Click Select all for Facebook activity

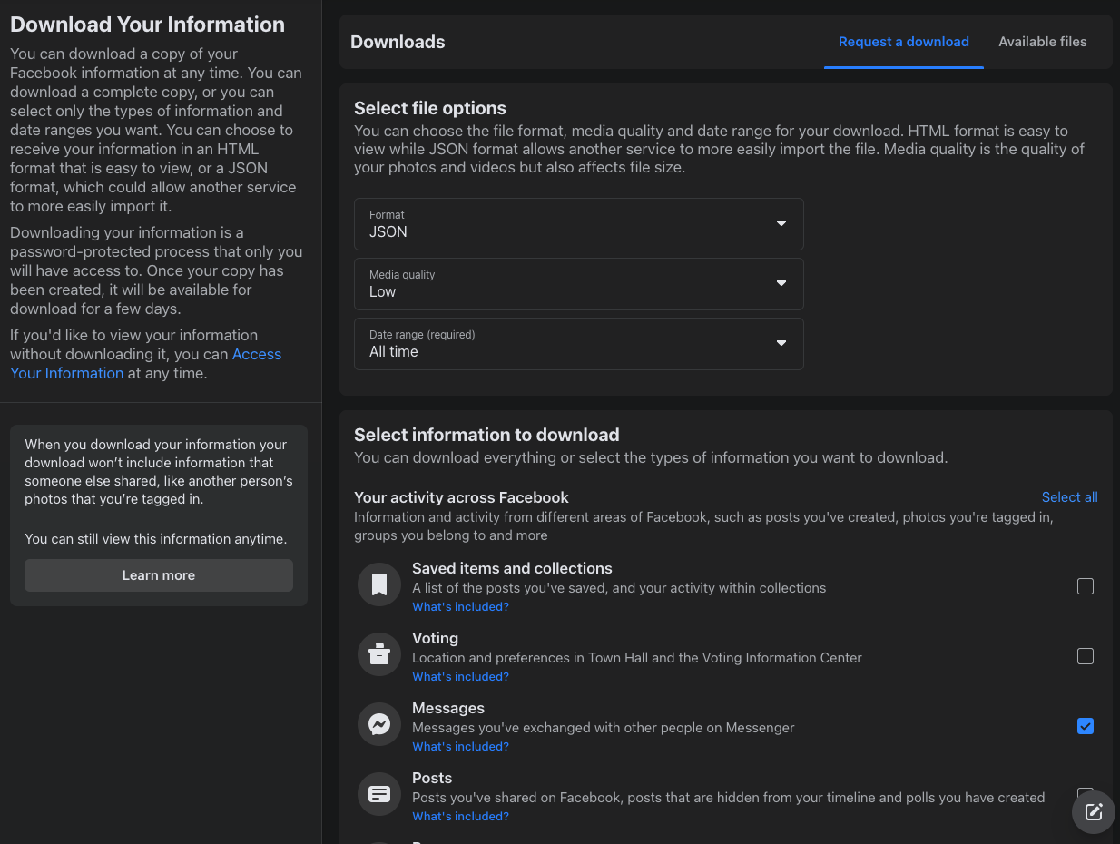[1070, 497]
